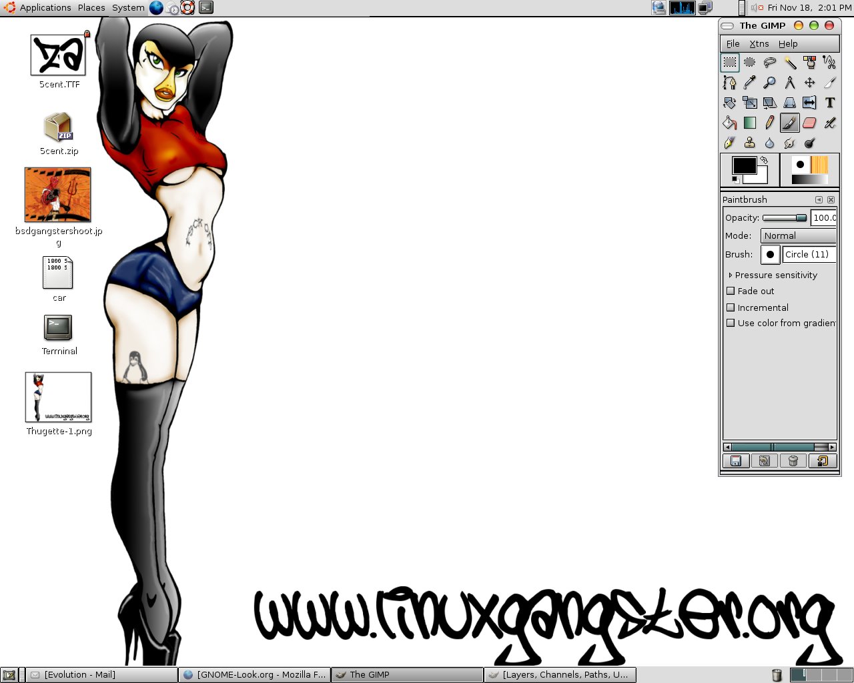Reset colors to default black and white

point(735,180)
